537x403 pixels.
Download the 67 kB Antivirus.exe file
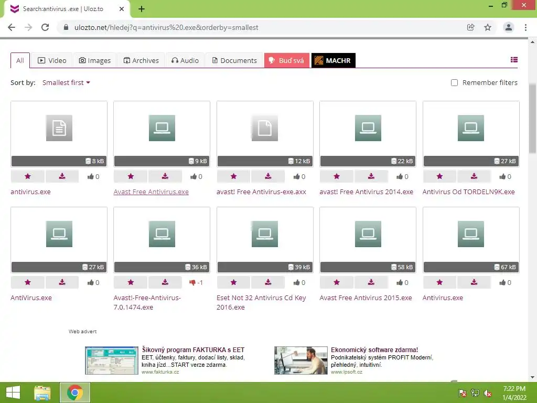474,282
